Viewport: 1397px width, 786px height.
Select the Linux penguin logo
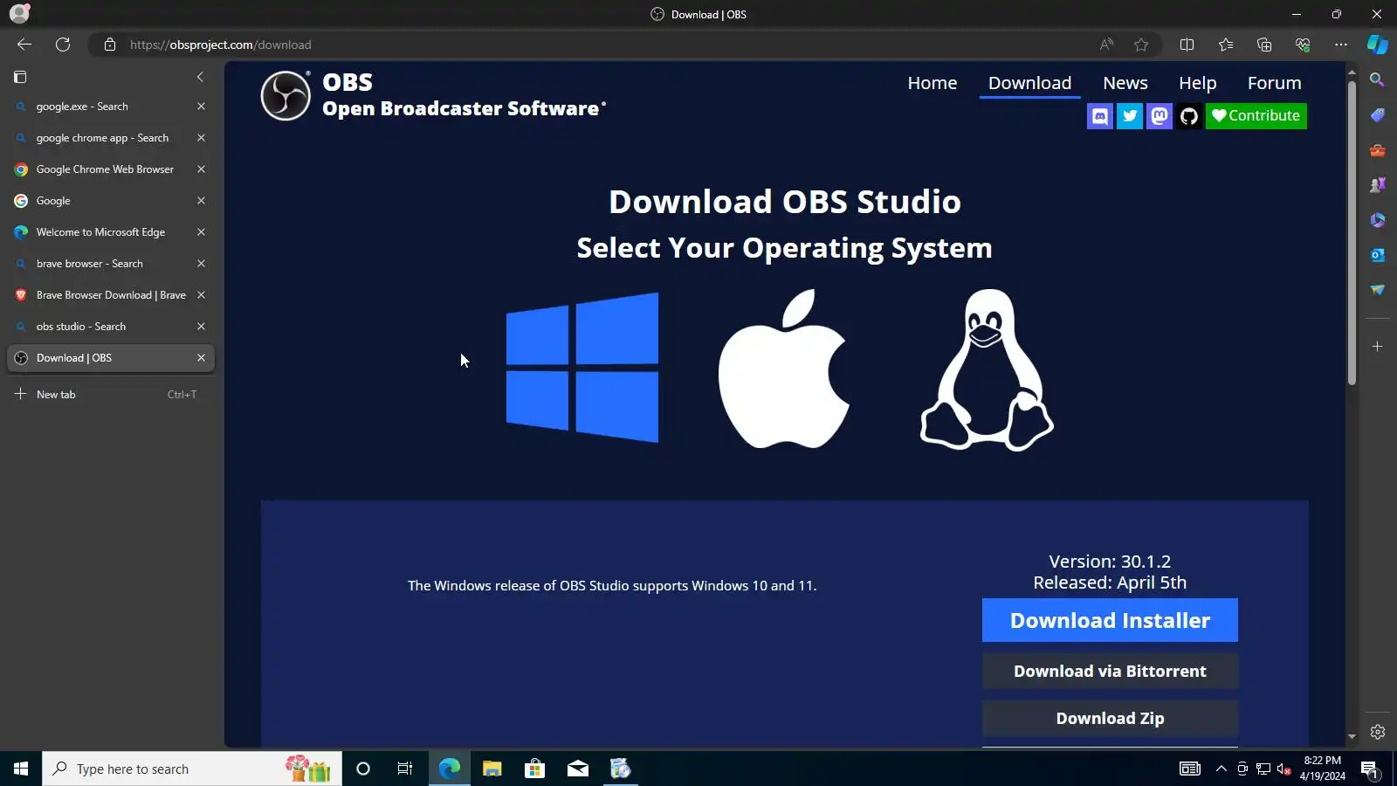[987, 370]
